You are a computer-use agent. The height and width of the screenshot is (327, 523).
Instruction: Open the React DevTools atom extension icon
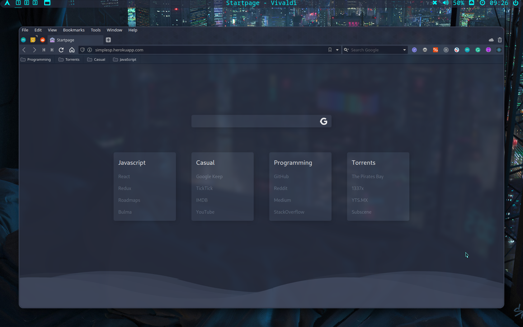click(x=499, y=50)
